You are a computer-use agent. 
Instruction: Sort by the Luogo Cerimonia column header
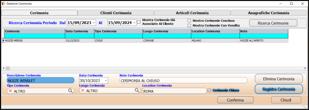[x=167, y=31]
